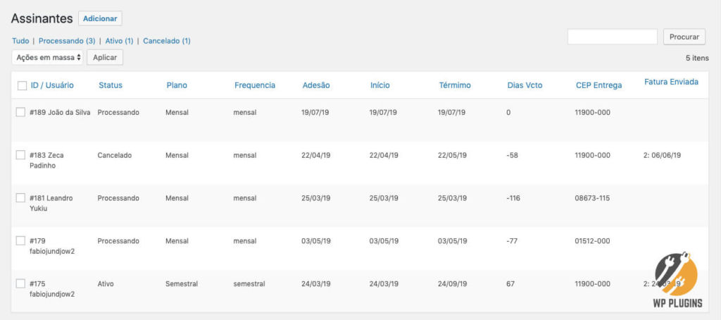
Task: Sort by the Término column header
Action: (x=455, y=85)
